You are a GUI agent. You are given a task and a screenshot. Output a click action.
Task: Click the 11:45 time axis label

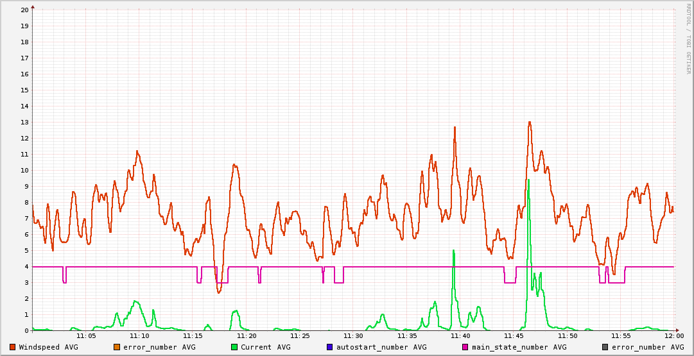tap(514, 335)
